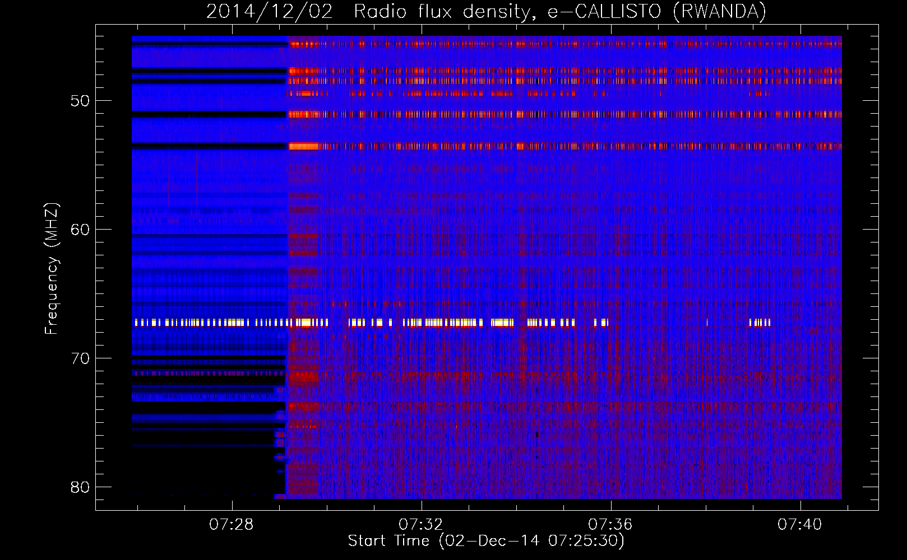This screenshot has width=907, height=560.
Task: Click the 07:40 time tick label
Action: click(800, 525)
